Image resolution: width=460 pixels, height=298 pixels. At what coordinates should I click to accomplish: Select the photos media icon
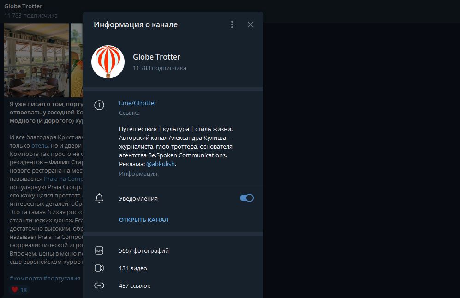(99, 250)
